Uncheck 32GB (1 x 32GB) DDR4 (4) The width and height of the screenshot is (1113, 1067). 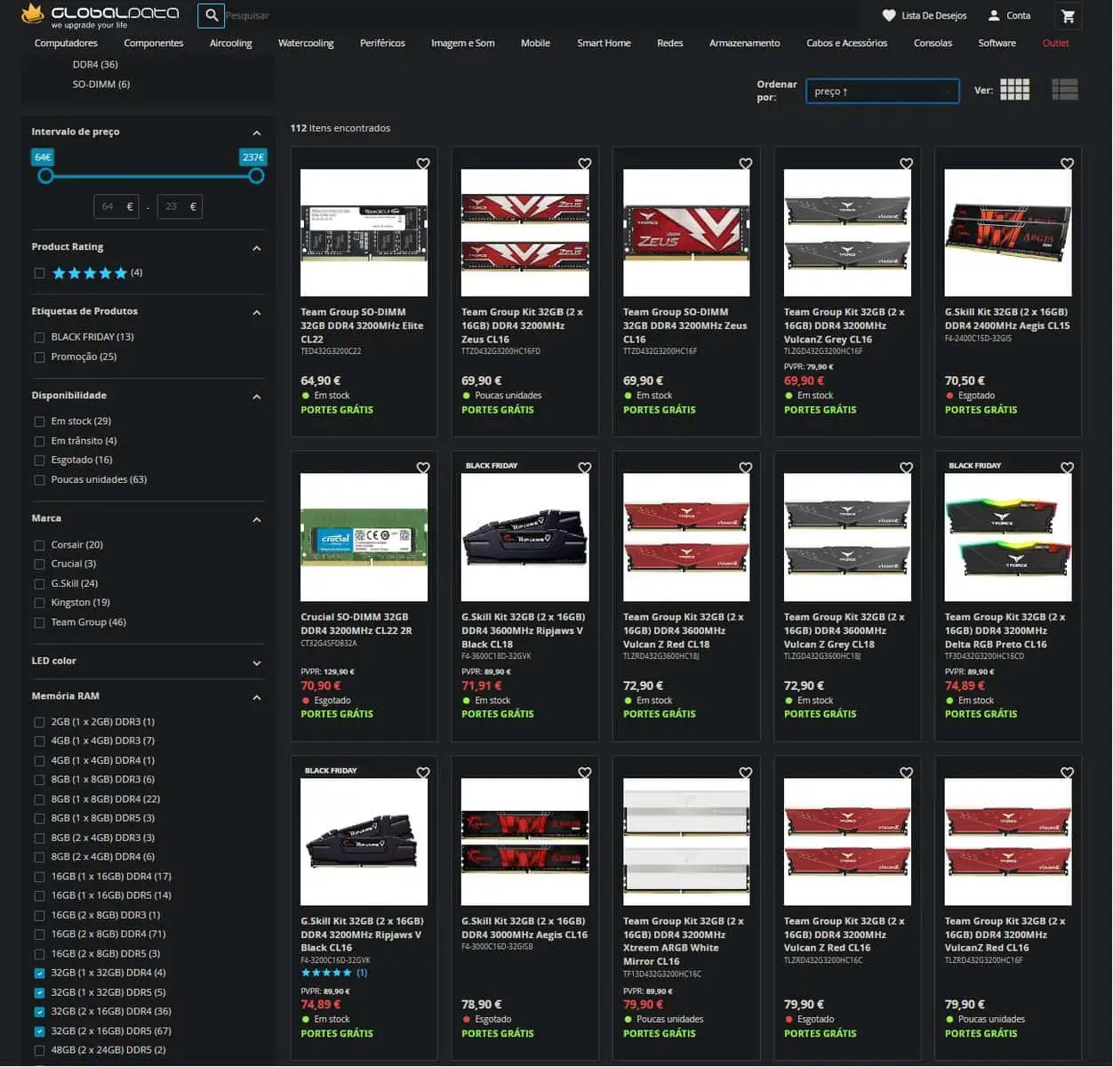[x=39, y=974]
